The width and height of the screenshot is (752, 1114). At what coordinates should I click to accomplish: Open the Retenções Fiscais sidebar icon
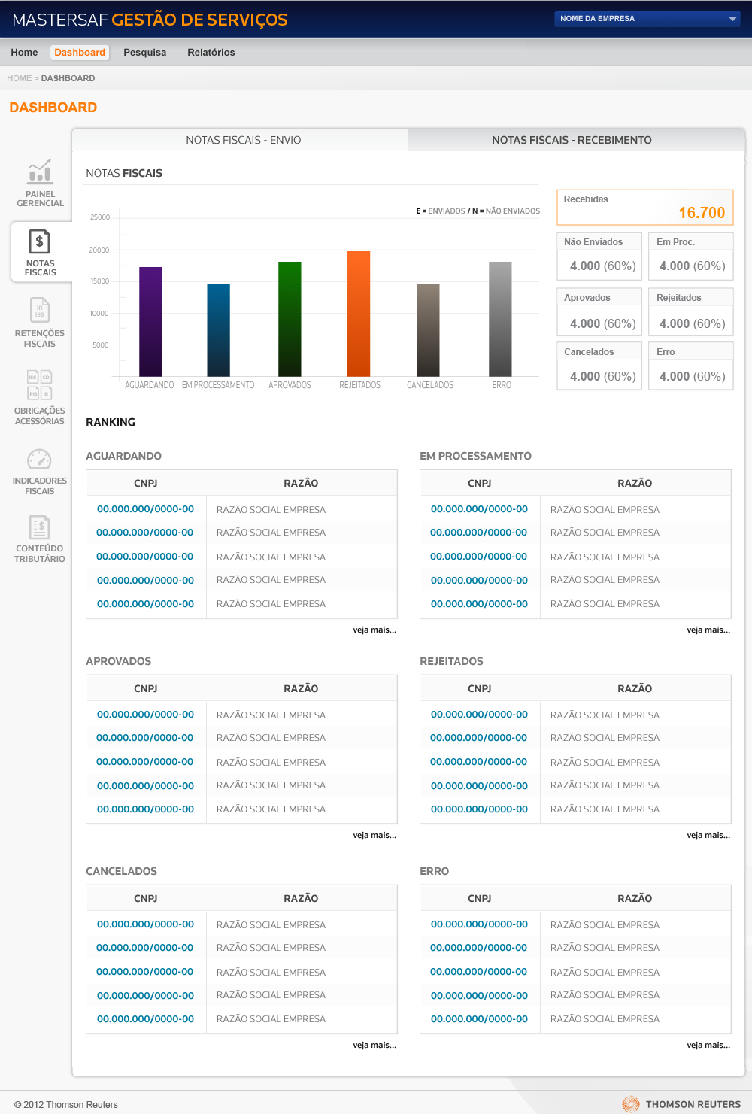click(40, 310)
